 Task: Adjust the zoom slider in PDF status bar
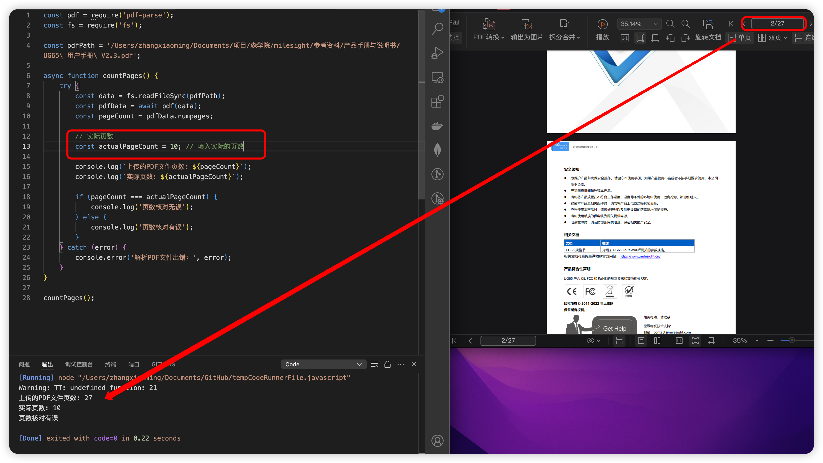click(792, 340)
